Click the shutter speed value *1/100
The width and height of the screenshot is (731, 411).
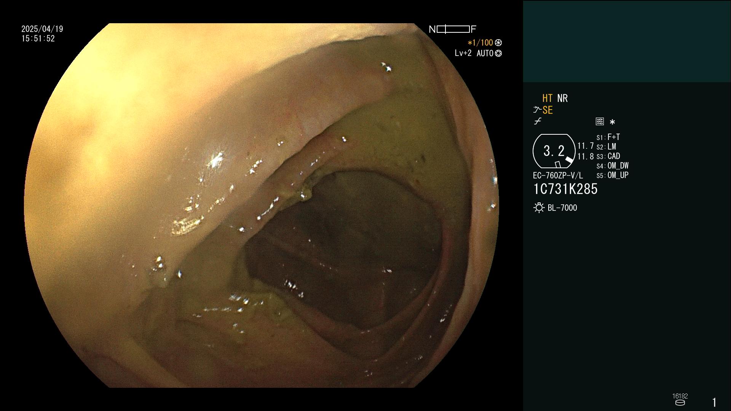[x=480, y=43]
